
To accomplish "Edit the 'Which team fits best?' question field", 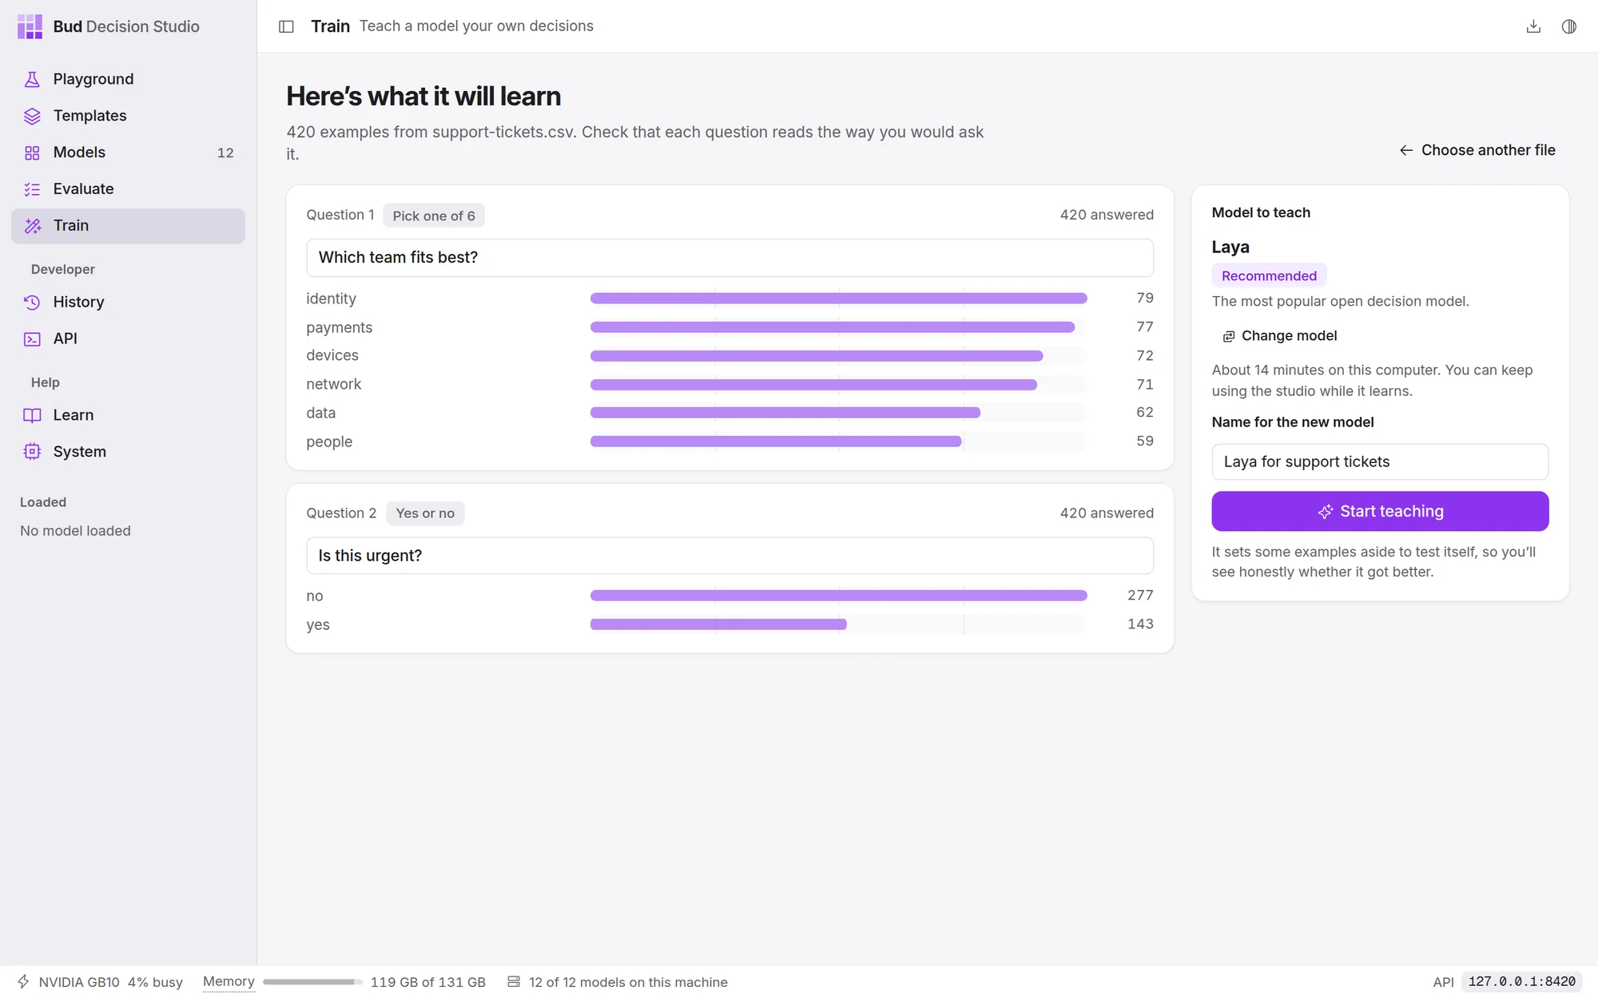I will [729, 258].
